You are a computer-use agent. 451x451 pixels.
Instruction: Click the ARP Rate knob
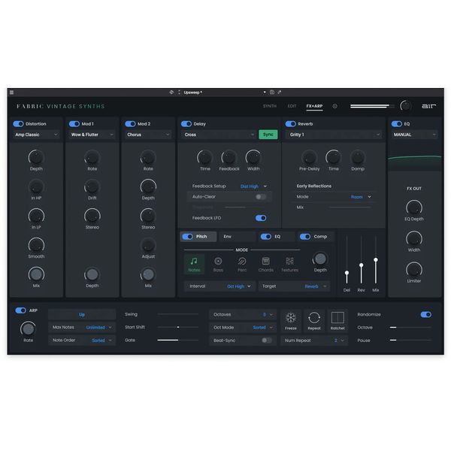[x=28, y=329]
